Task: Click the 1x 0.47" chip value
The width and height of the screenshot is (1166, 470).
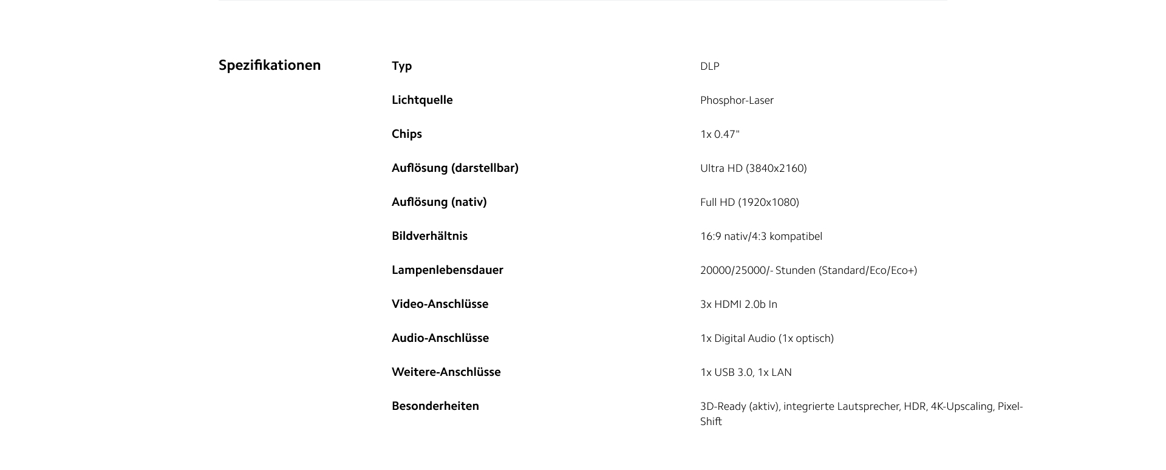Action: [720, 134]
